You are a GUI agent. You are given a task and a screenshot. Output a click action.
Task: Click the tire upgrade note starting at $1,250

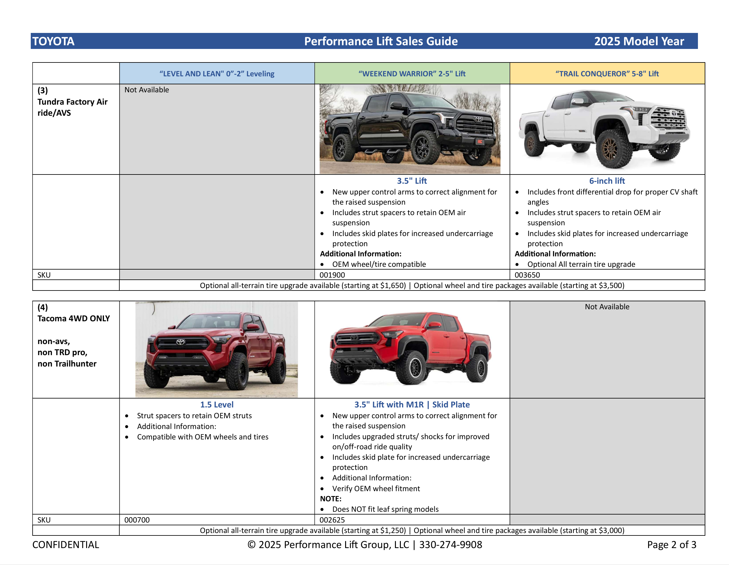pyautogui.click(x=412, y=530)
